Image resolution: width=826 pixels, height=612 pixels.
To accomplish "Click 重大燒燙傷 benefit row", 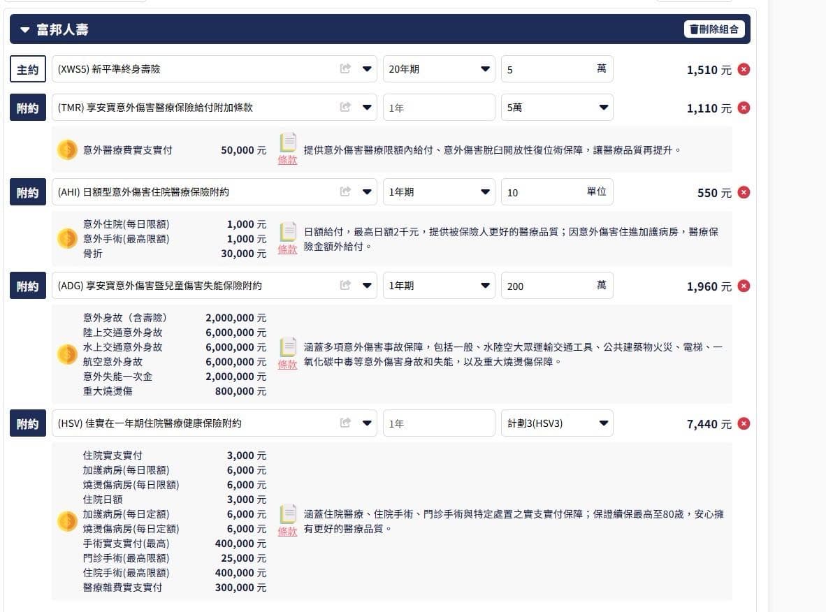I will (x=175, y=391).
